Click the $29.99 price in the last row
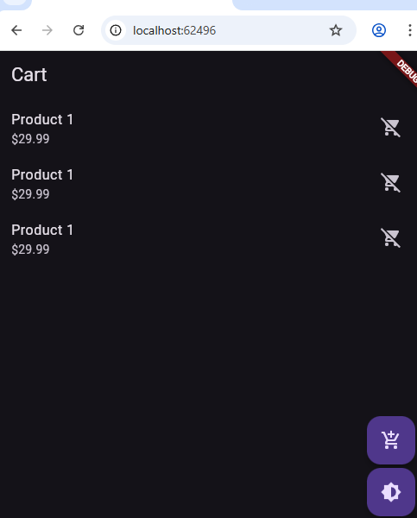 tap(30, 250)
